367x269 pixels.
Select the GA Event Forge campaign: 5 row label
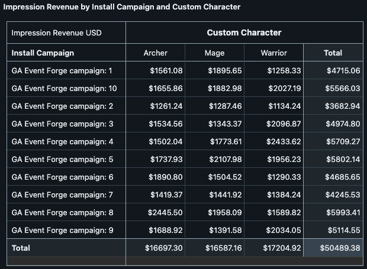(62, 160)
